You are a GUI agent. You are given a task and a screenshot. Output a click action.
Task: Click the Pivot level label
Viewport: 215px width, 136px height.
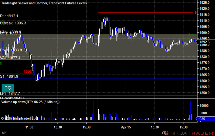click(x=11, y=50)
